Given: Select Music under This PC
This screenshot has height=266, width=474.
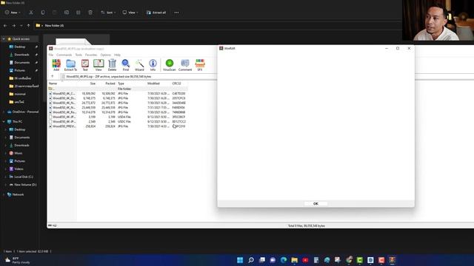Looking at the screenshot, I should coord(19,153).
